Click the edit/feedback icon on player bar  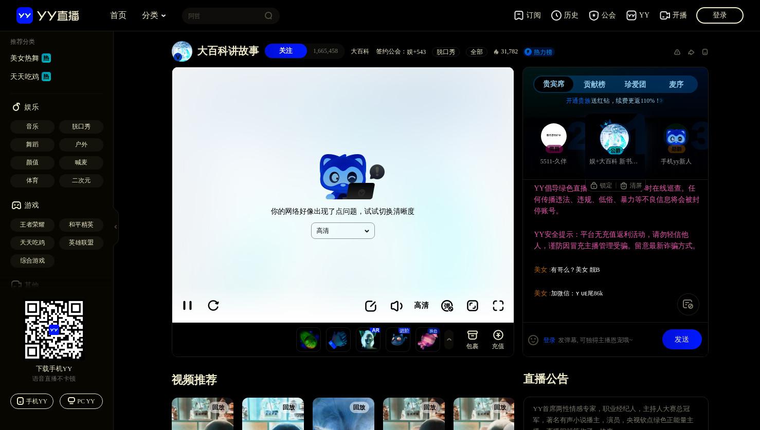point(371,306)
